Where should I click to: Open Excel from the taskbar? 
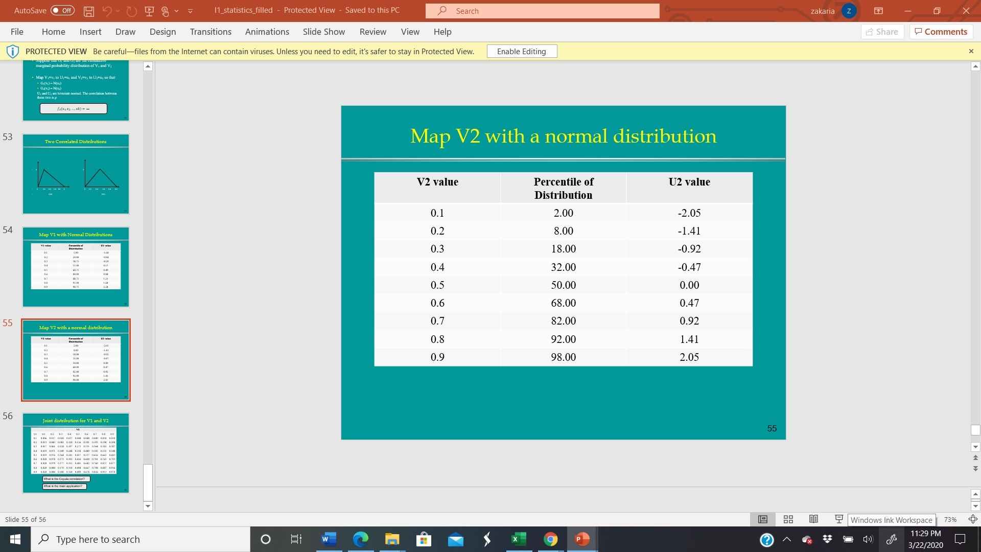(518, 539)
